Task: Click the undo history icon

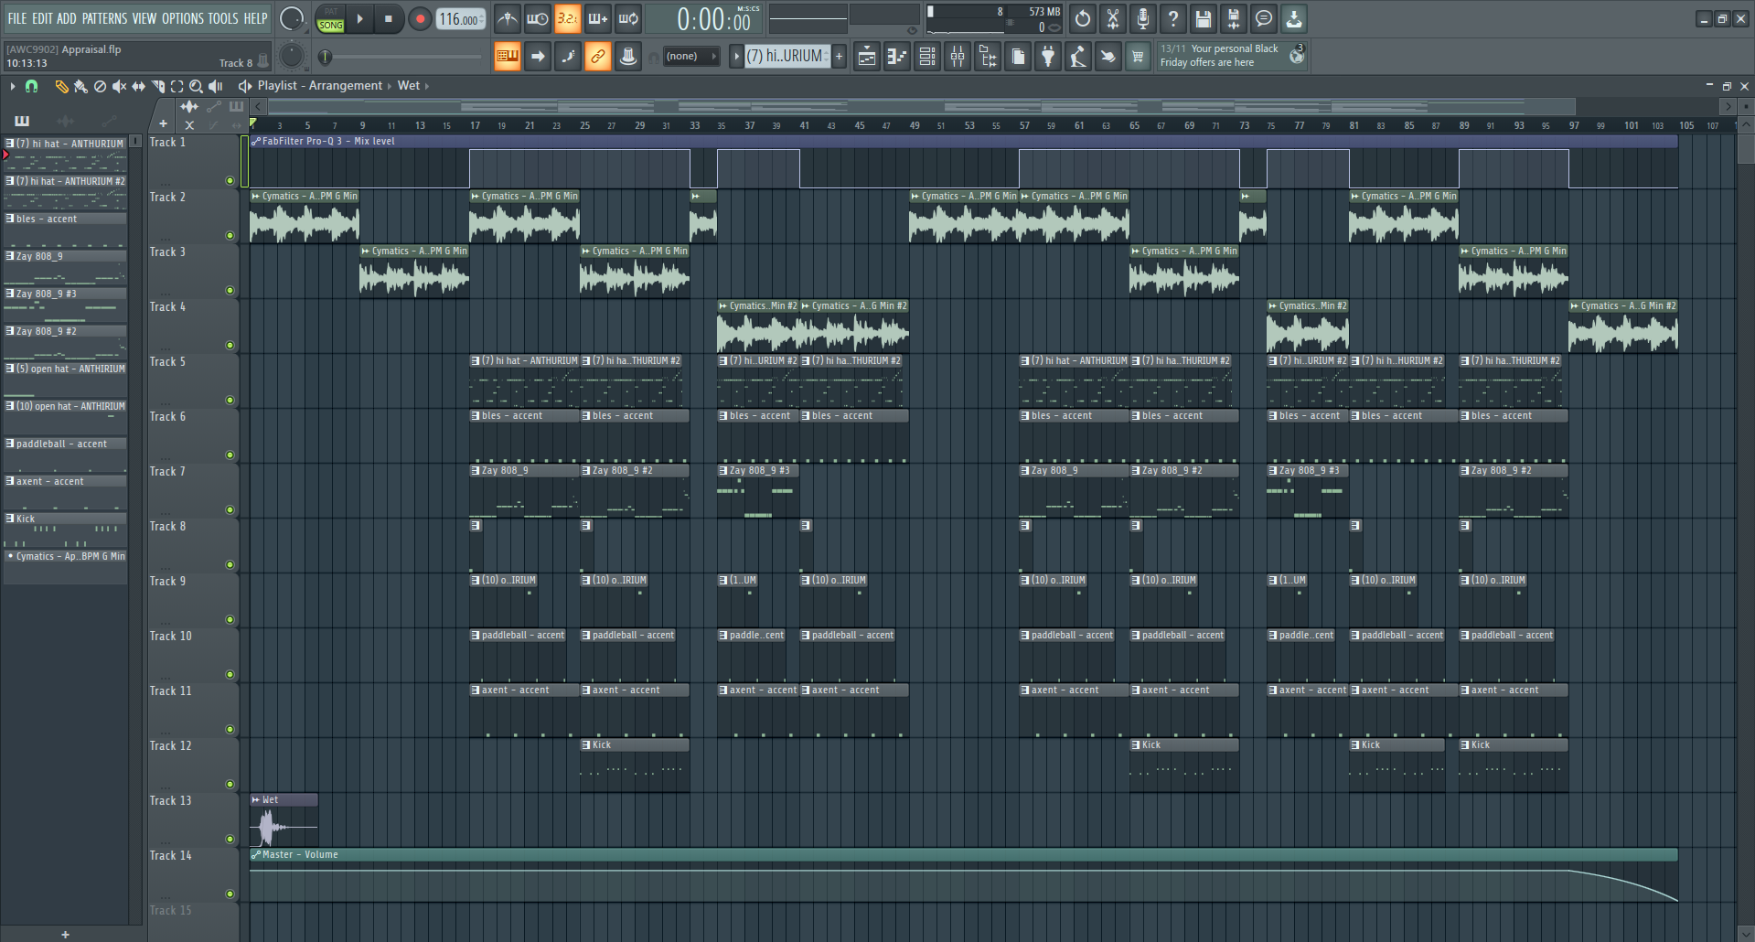Action: [1083, 18]
